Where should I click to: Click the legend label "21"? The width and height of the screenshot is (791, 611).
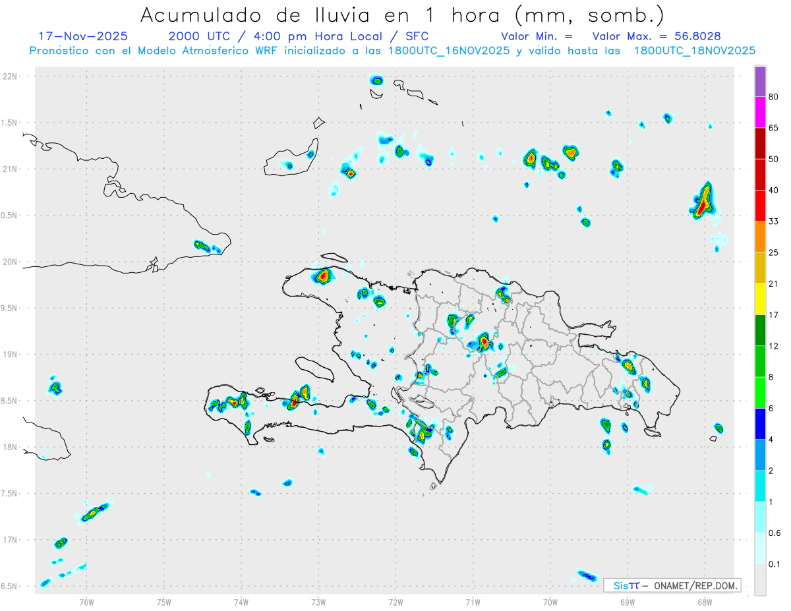pyautogui.click(x=774, y=283)
